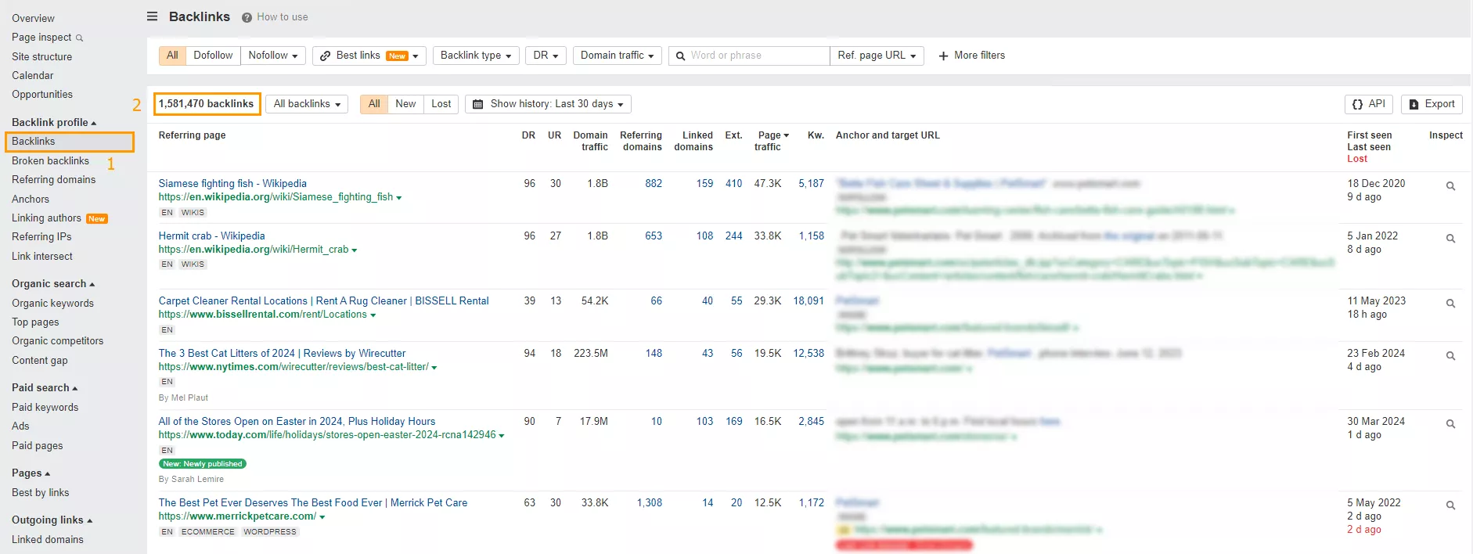Open the DR filter dropdown

tap(546, 56)
